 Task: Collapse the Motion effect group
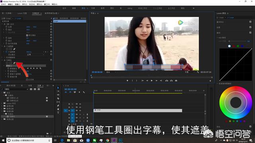2,24
